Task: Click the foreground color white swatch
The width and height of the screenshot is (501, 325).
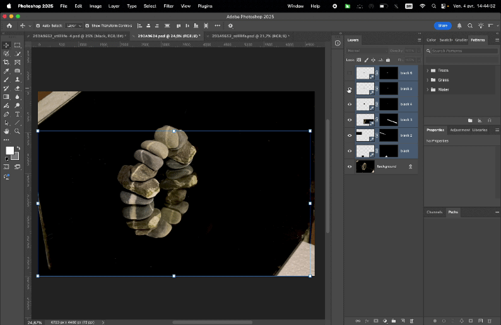Action: tap(9, 151)
